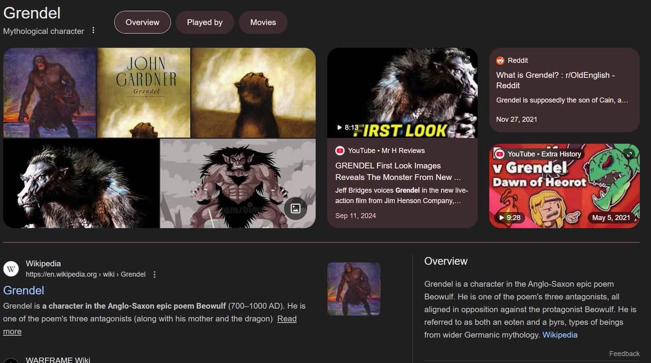Click the play icon beside 9:28
This screenshot has height=363, width=651.
(501, 218)
